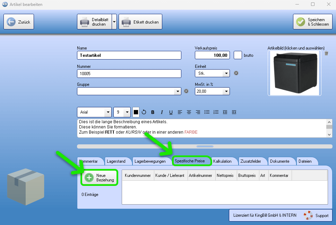Expand the Gruppe dropdown
This screenshot has width=336, height=225.
178,91
